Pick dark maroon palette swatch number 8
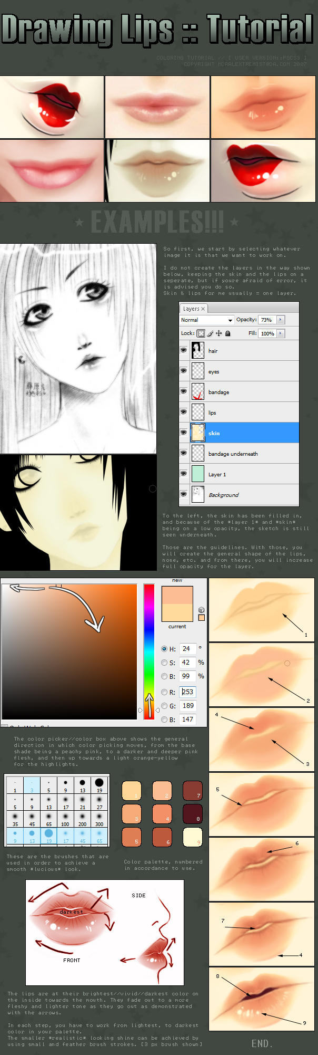This screenshot has width=318, height=1055. coord(192,814)
